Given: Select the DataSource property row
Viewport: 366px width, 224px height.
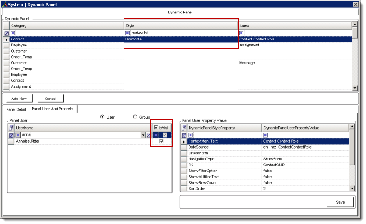Looking at the screenshot, I should (223, 147).
